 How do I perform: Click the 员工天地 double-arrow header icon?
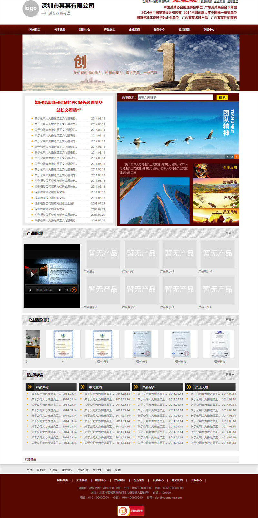click(x=189, y=387)
